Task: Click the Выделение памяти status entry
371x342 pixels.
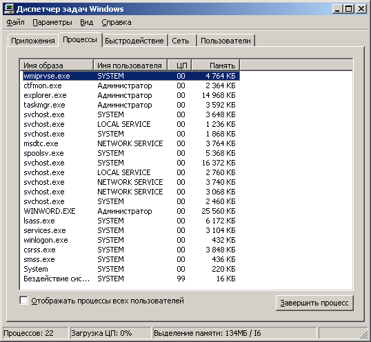Action: [234, 333]
